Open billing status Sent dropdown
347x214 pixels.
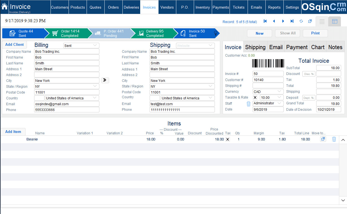[81, 46]
